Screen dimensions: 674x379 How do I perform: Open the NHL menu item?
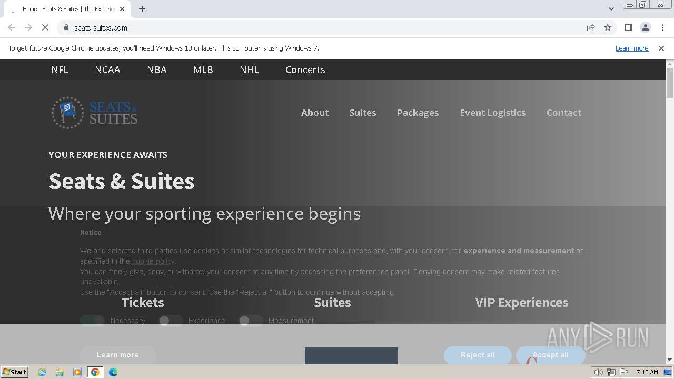[x=249, y=69]
